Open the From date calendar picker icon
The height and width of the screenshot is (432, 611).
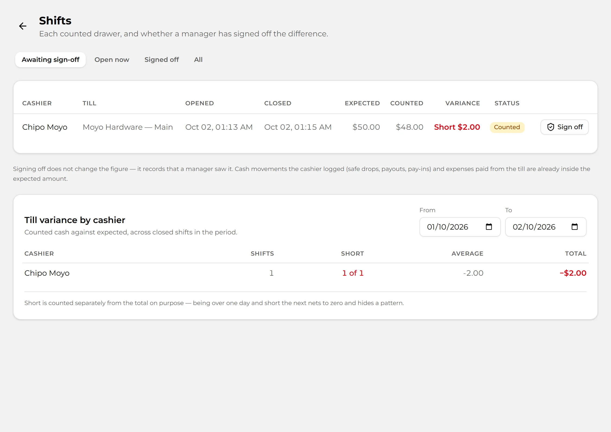tap(489, 227)
